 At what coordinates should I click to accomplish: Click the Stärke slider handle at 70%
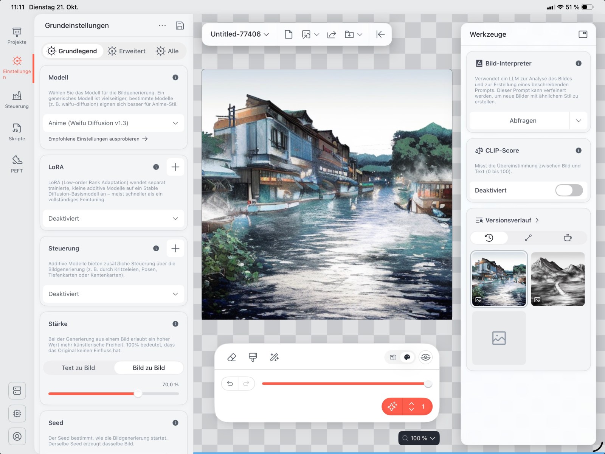coord(138,393)
